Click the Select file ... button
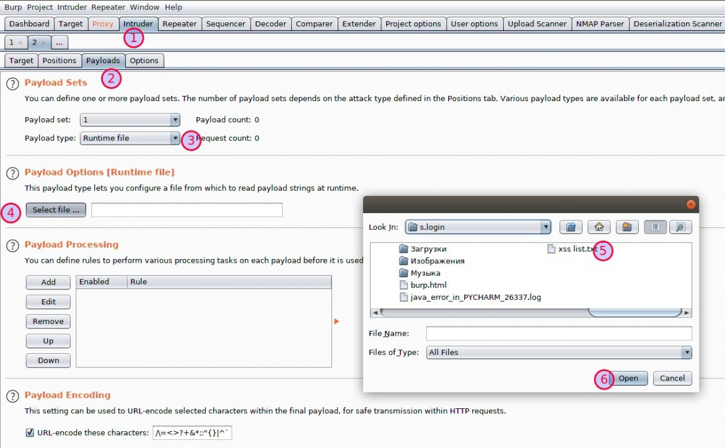The height and width of the screenshot is (448, 725). pos(56,210)
